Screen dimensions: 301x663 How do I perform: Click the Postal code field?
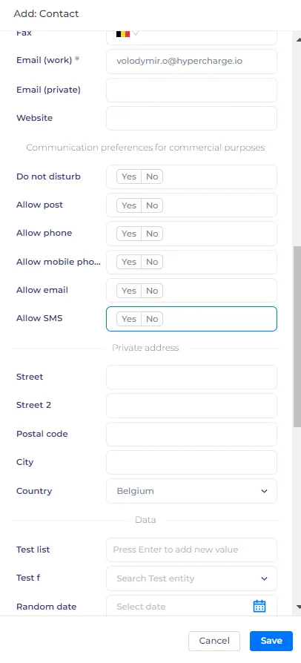point(191,435)
